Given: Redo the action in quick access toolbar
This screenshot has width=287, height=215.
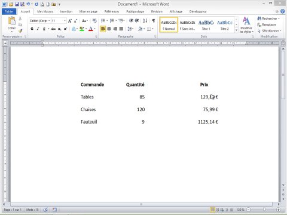Looking at the screenshot, I should click(x=36, y=4).
